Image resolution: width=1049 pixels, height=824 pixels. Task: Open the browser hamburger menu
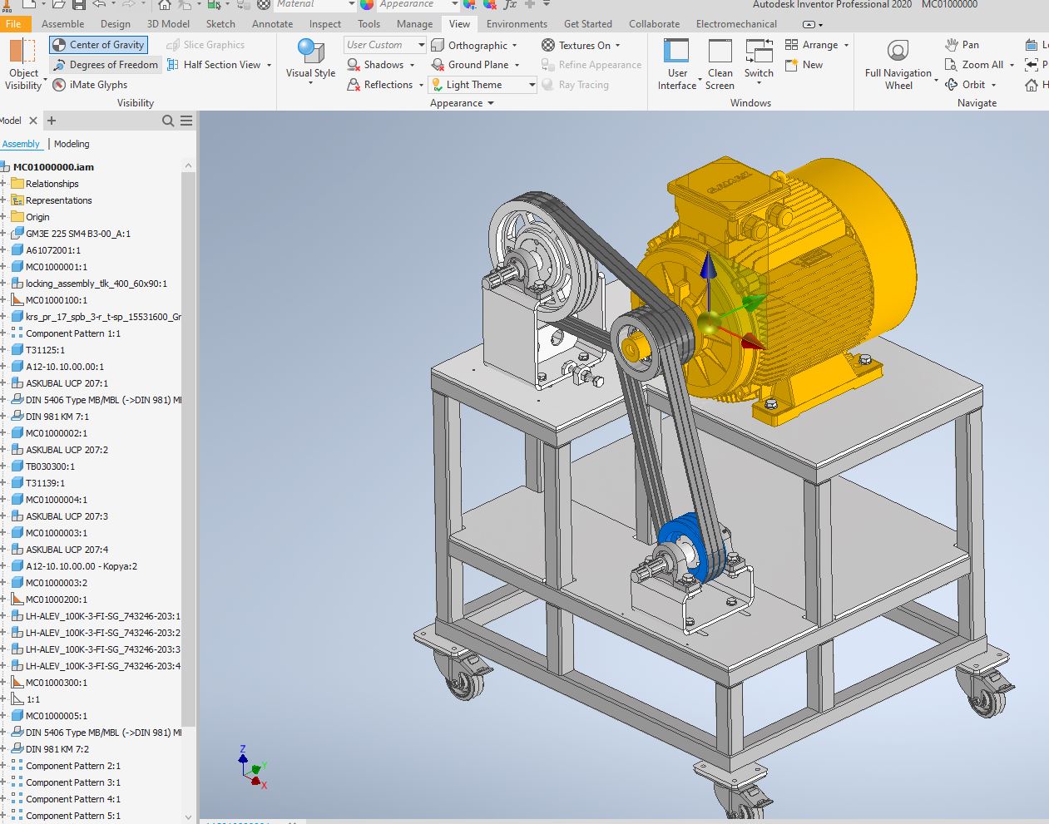point(186,121)
